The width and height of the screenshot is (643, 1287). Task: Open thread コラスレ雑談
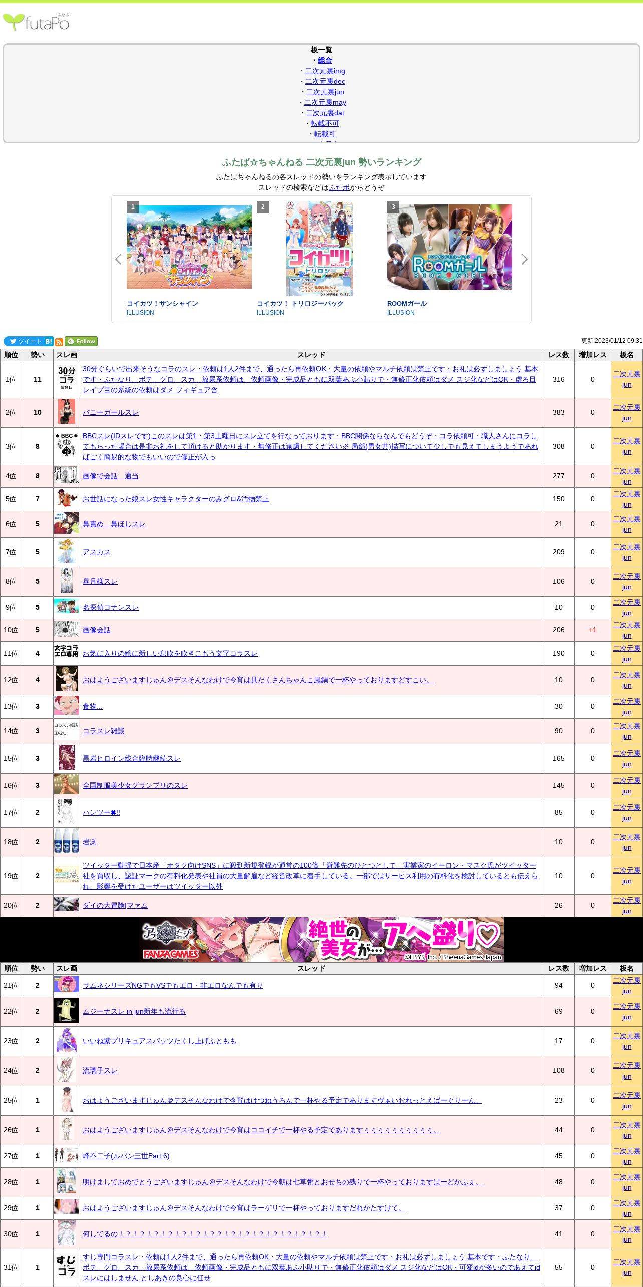103,731
